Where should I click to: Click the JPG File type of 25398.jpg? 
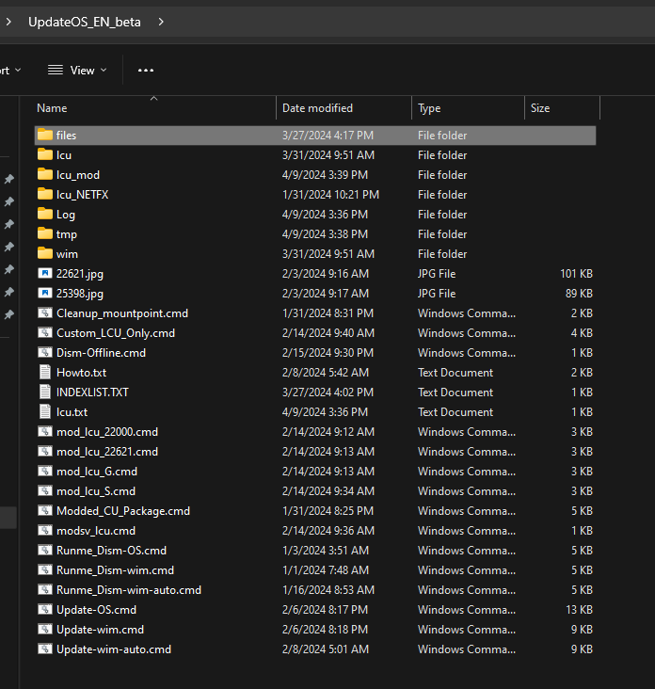[x=437, y=294]
